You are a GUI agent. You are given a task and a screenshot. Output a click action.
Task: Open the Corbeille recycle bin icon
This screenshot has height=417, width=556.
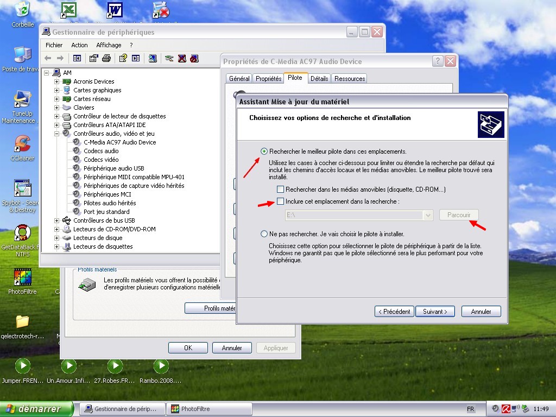point(22,11)
